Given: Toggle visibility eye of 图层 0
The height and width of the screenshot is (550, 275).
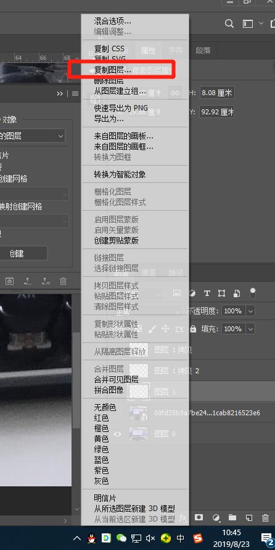Looking at the screenshot, I should tap(118, 434).
